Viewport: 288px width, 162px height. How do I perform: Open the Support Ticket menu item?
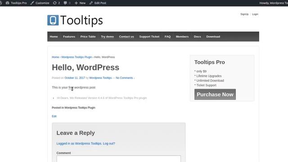pos(149,36)
